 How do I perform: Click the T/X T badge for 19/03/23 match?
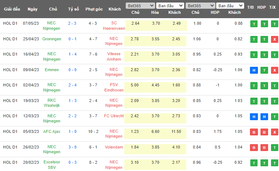pos(275,101)
